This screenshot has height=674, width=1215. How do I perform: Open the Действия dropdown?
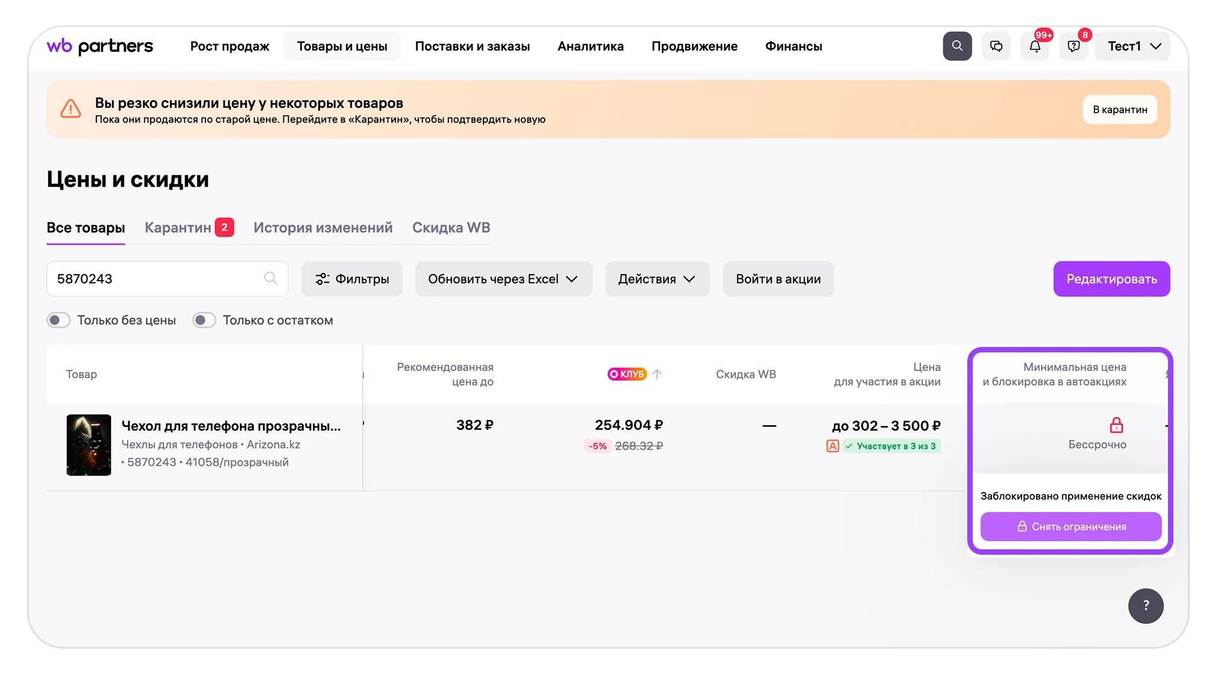point(657,279)
